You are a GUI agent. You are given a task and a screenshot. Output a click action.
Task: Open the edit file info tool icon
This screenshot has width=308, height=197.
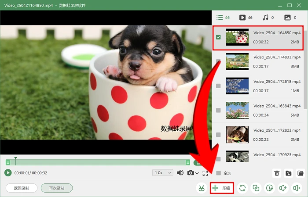(269, 188)
